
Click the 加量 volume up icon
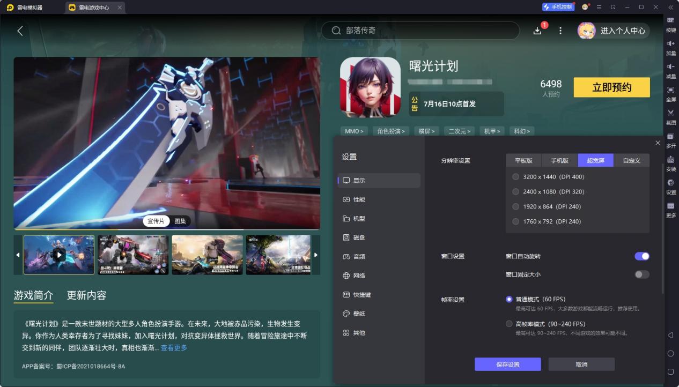pyautogui.click(x=670, y=43)
